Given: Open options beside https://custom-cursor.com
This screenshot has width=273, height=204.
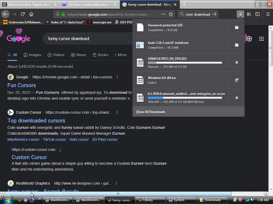Looking at the screenshot, I should pos(60,150).
